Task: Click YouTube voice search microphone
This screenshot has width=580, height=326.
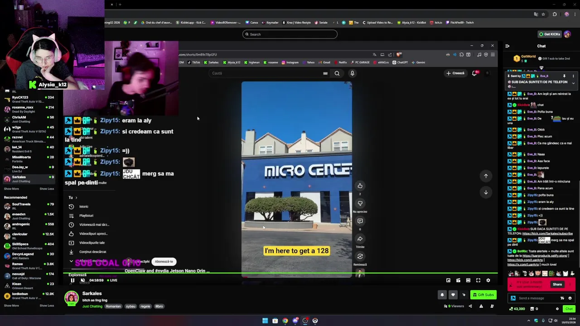Action: [352, 73]
